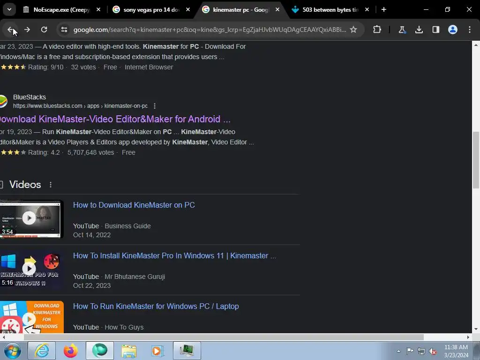Open the Extensions puzzle icon

tap(377, 30)
